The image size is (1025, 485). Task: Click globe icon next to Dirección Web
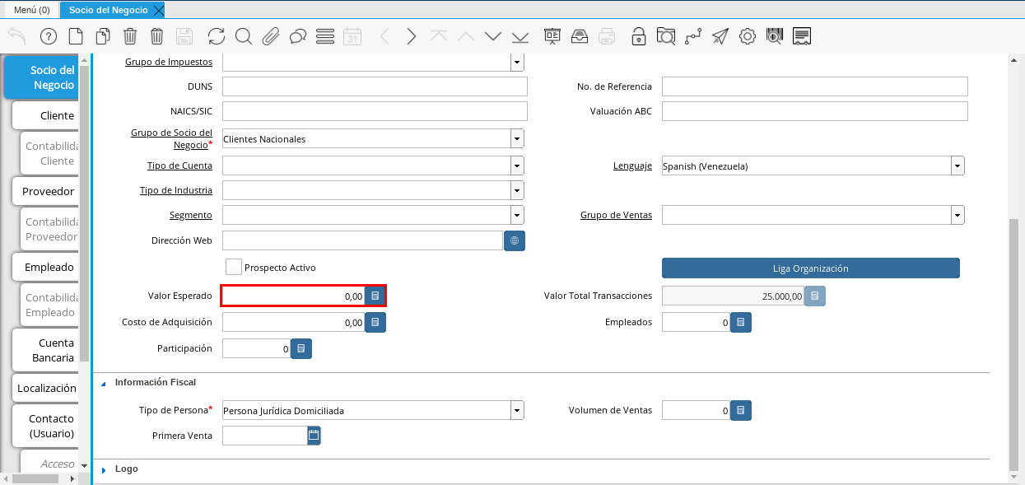click(x=515, y=240)
